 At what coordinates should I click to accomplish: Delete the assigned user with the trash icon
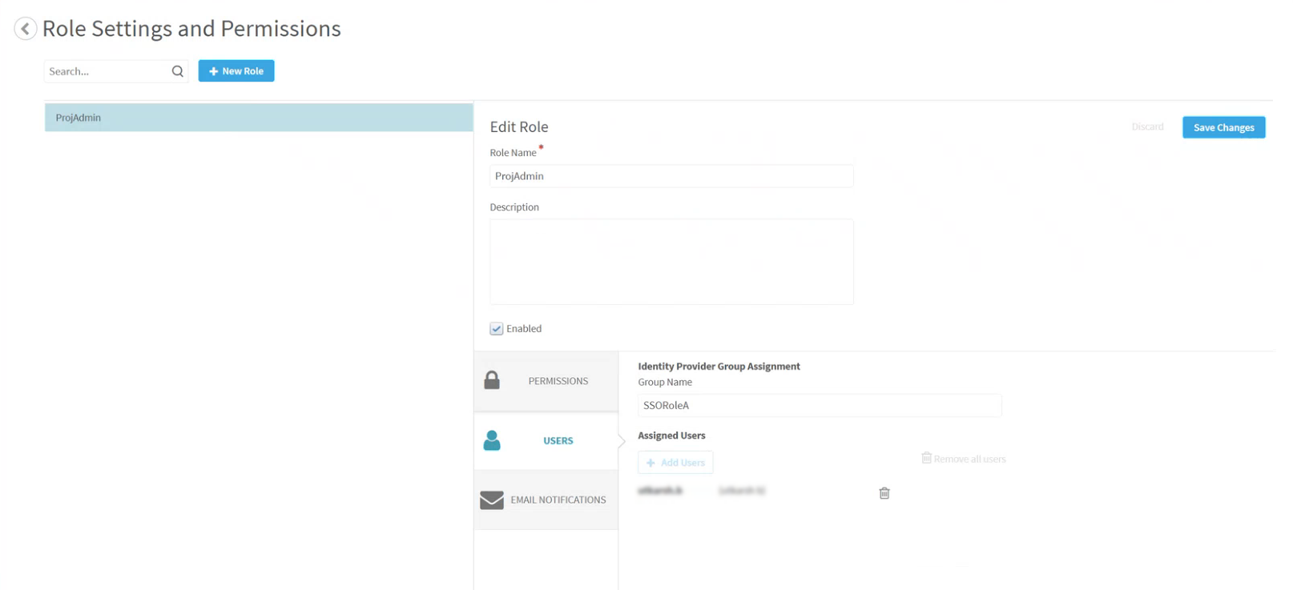point(884,493)
